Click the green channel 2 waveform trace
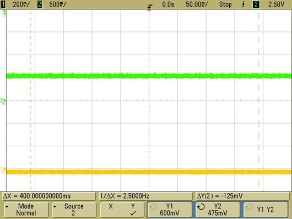Screen dimensions: 292x219 (x=149, y=76)
